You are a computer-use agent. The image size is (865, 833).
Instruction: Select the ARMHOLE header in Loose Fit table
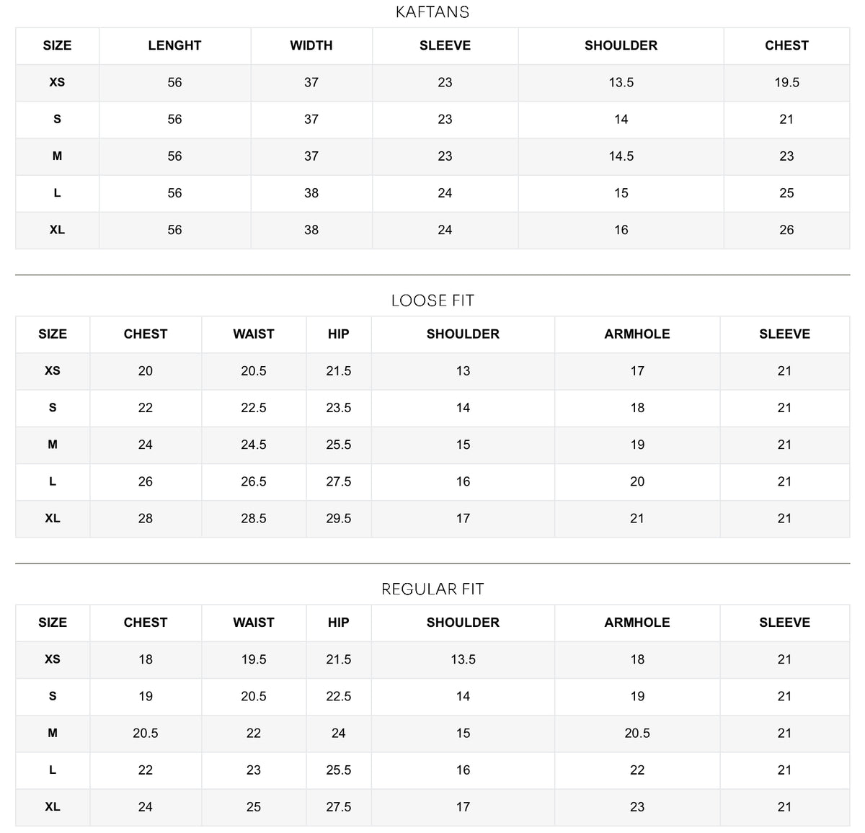(637, 334)
